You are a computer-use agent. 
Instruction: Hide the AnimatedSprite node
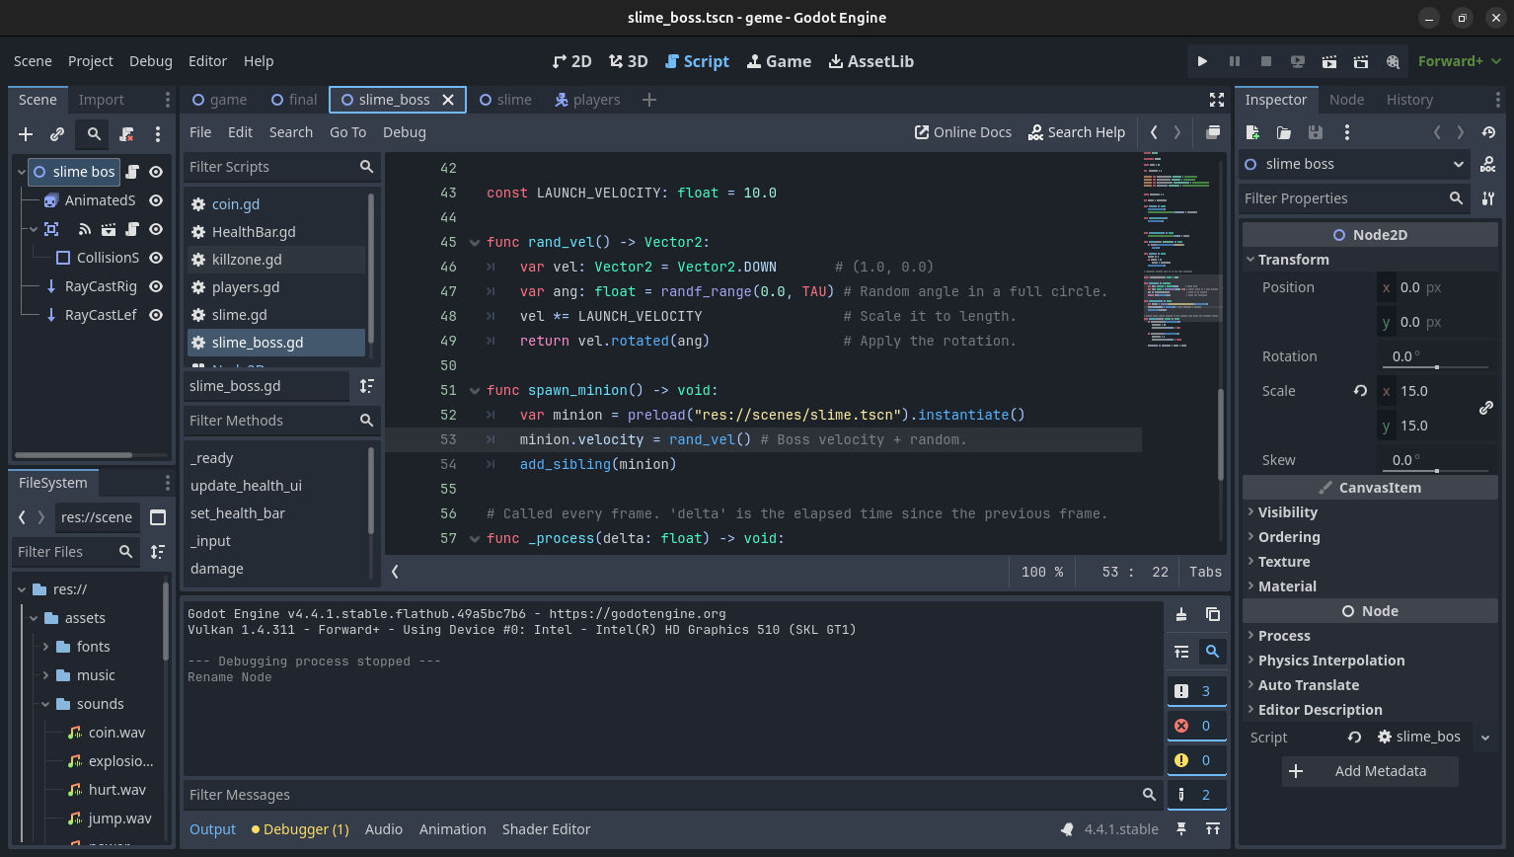156,200
